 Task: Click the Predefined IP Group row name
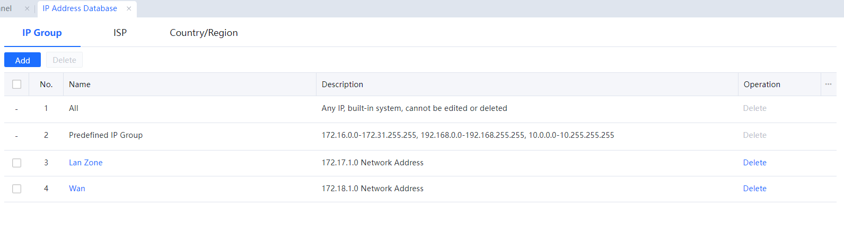pyautogui.click(x=105, y=135)
